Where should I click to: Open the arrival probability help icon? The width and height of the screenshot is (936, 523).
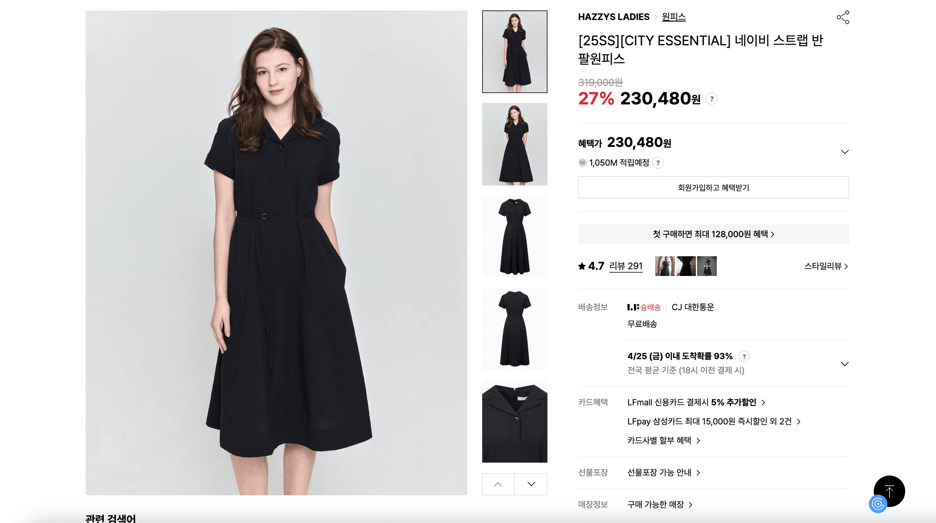(744, 357)
